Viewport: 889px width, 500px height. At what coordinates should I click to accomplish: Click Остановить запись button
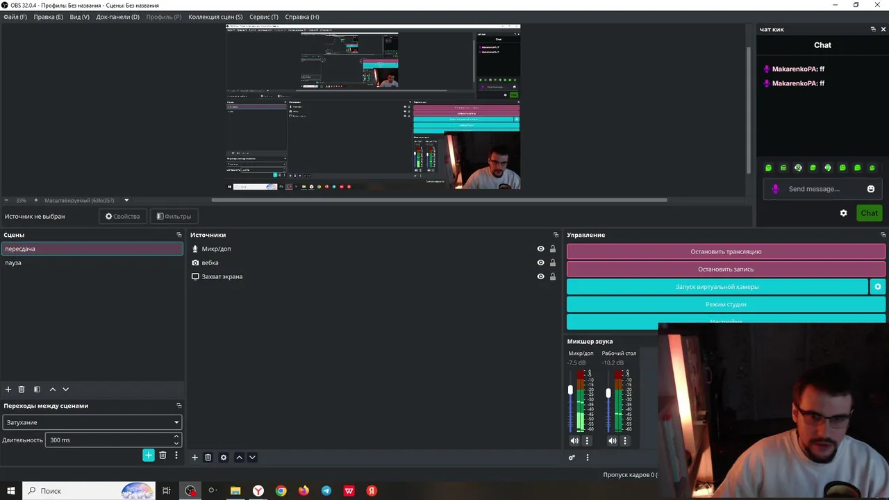[726, 269]
